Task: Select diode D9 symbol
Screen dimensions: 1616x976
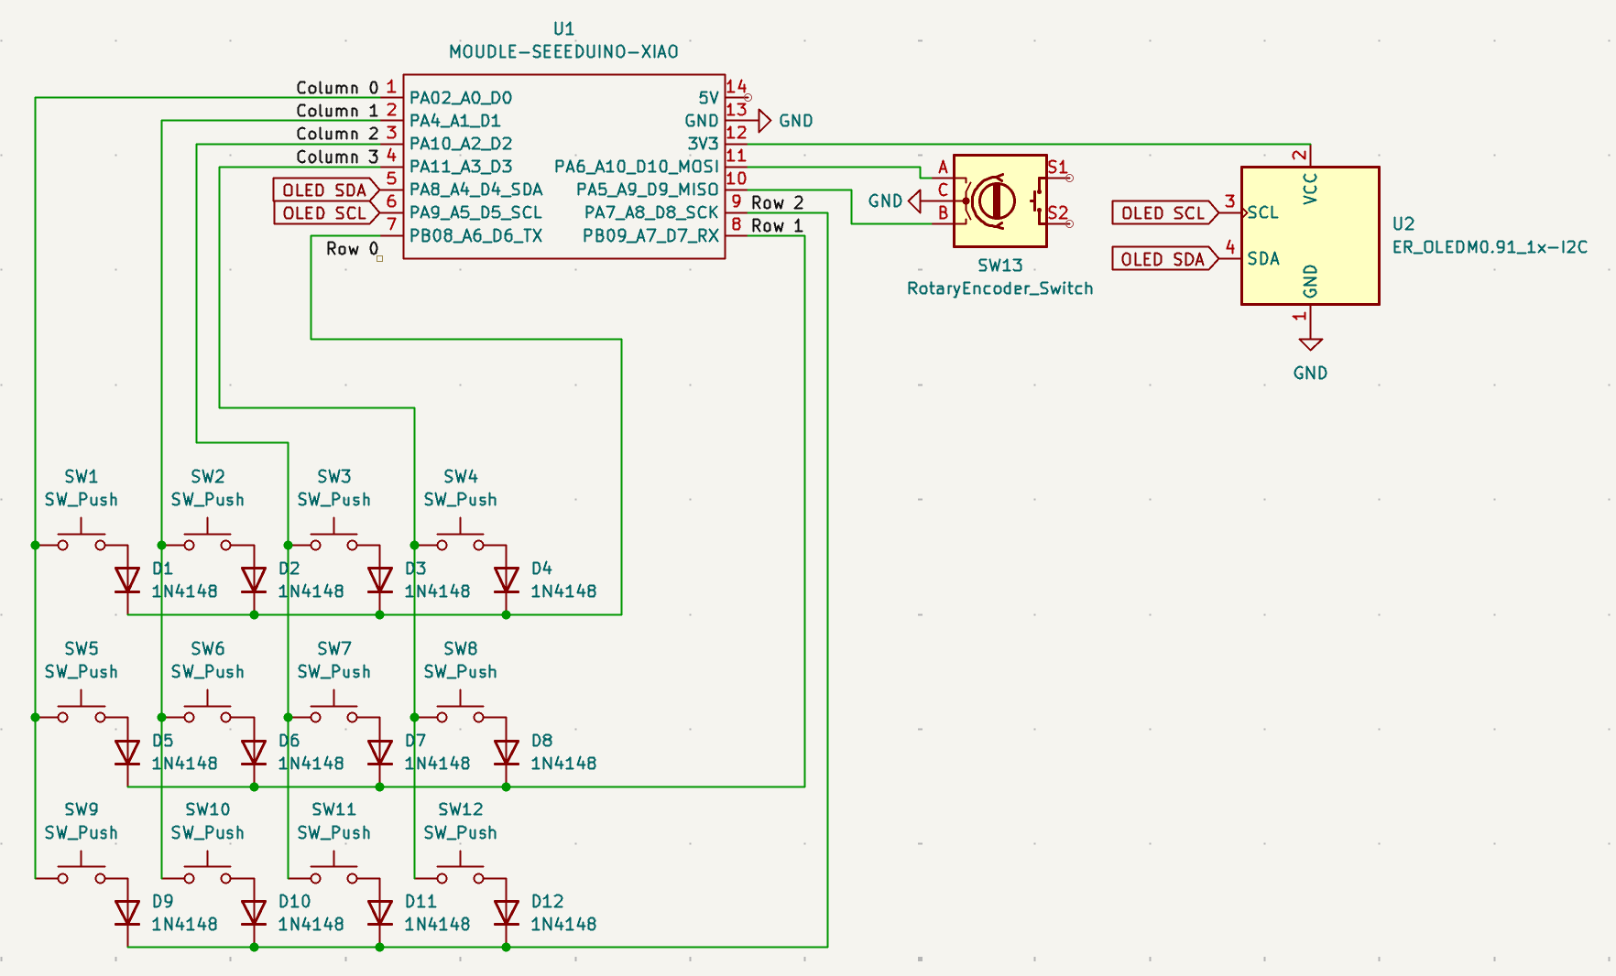Action: coord(127,913)
